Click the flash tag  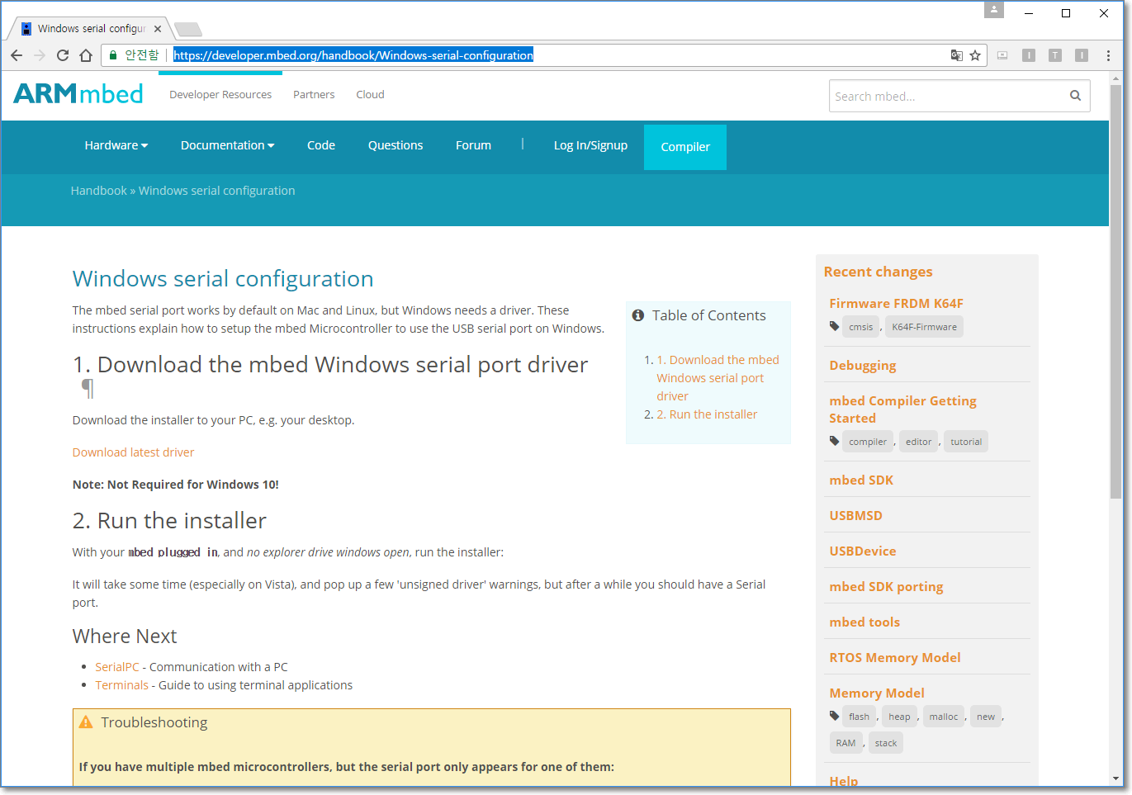[x=859, y=717]
